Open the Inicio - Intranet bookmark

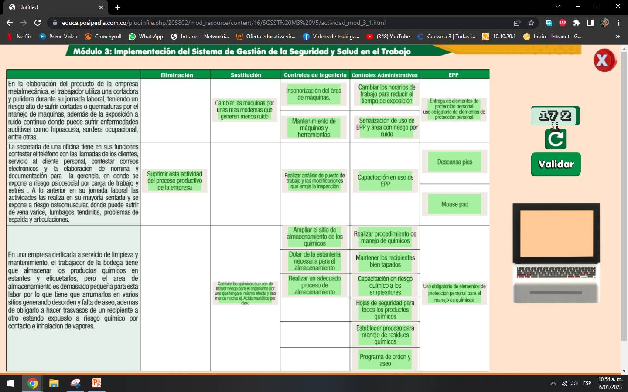(x=553, y=37)
